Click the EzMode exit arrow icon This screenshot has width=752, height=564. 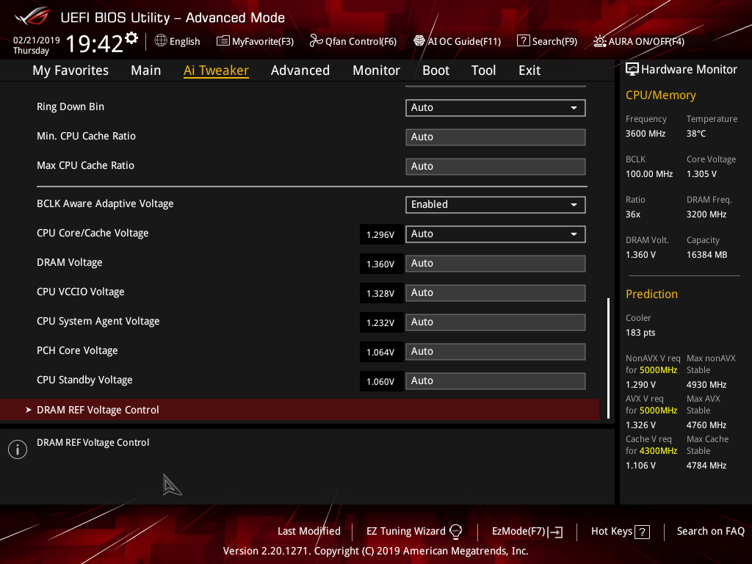(555, 532)
